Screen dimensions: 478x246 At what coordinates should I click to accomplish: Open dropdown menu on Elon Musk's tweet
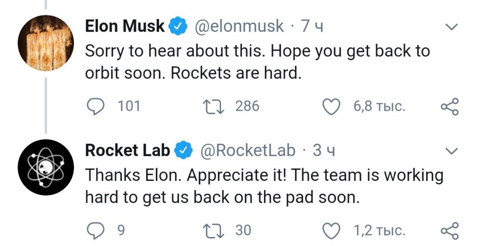click(x=452, y=27)
